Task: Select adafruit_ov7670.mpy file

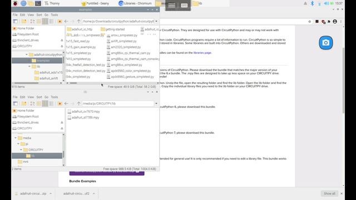Action: [x=83, y=112]
